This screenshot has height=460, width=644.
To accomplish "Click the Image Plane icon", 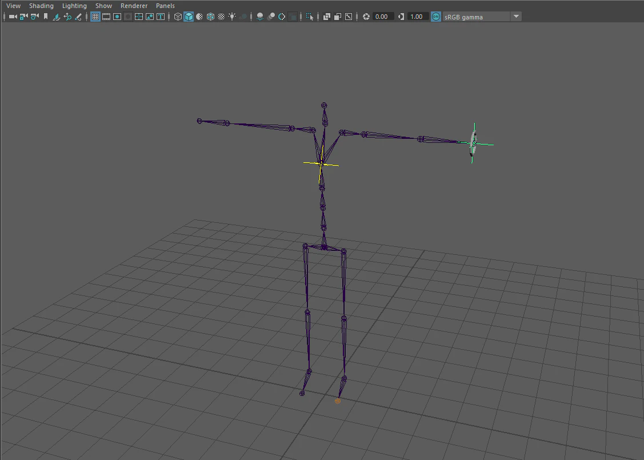I will coord(56,17).
